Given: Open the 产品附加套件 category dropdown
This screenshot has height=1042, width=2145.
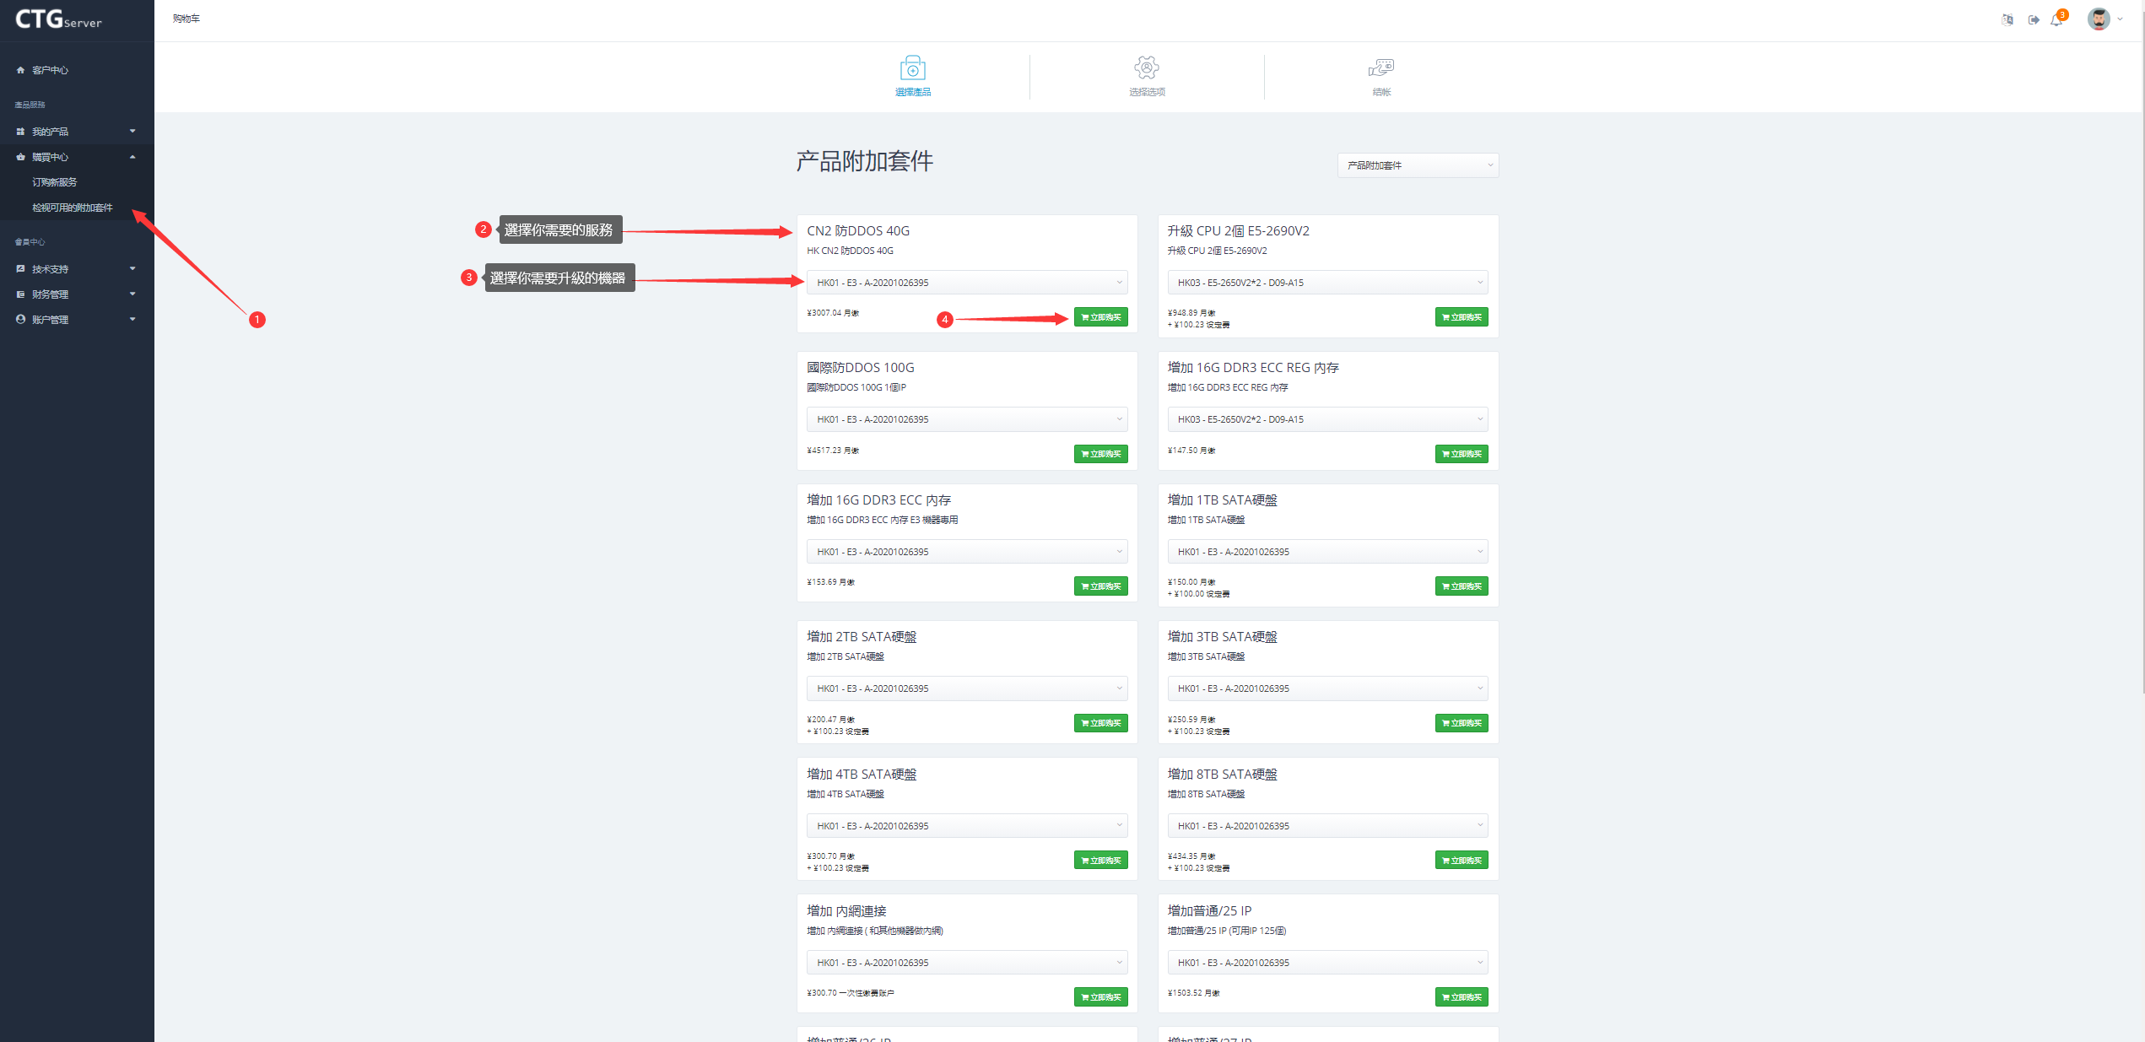Looking at the screenshot, I should click(1418, 165).
